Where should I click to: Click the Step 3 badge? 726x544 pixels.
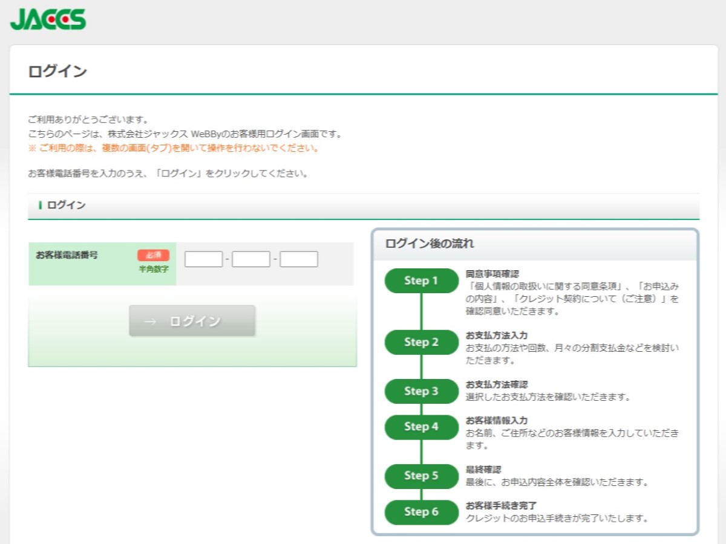pyautogui.click(x=421, y=391)
